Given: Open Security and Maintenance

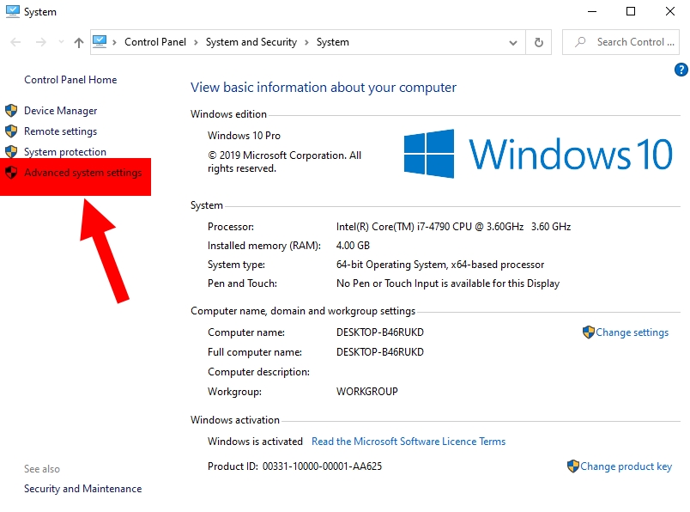Looking at the screenshot, I should point(82,489).
